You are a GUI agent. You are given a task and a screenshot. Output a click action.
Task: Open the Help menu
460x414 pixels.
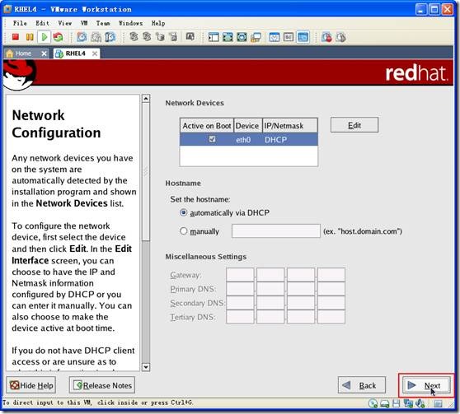click(158, 23)
